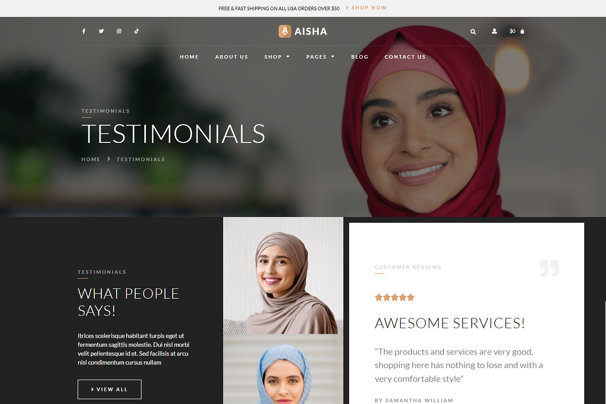Screen dimensions: 606x404
Task: Open the Instagram social icon
Action: click(x=119, y=31)
